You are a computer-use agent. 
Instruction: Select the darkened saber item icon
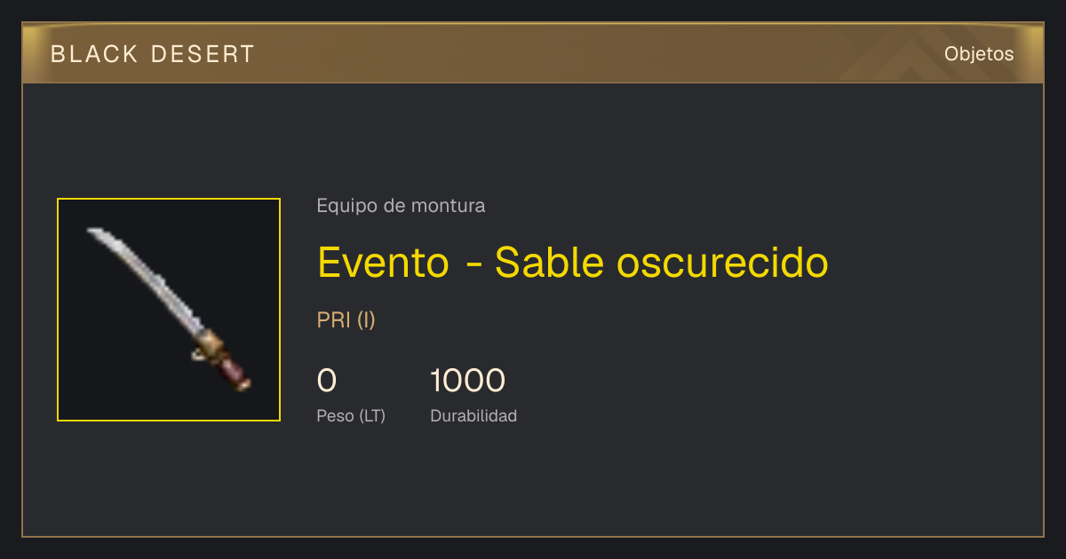tap(169, 310)
